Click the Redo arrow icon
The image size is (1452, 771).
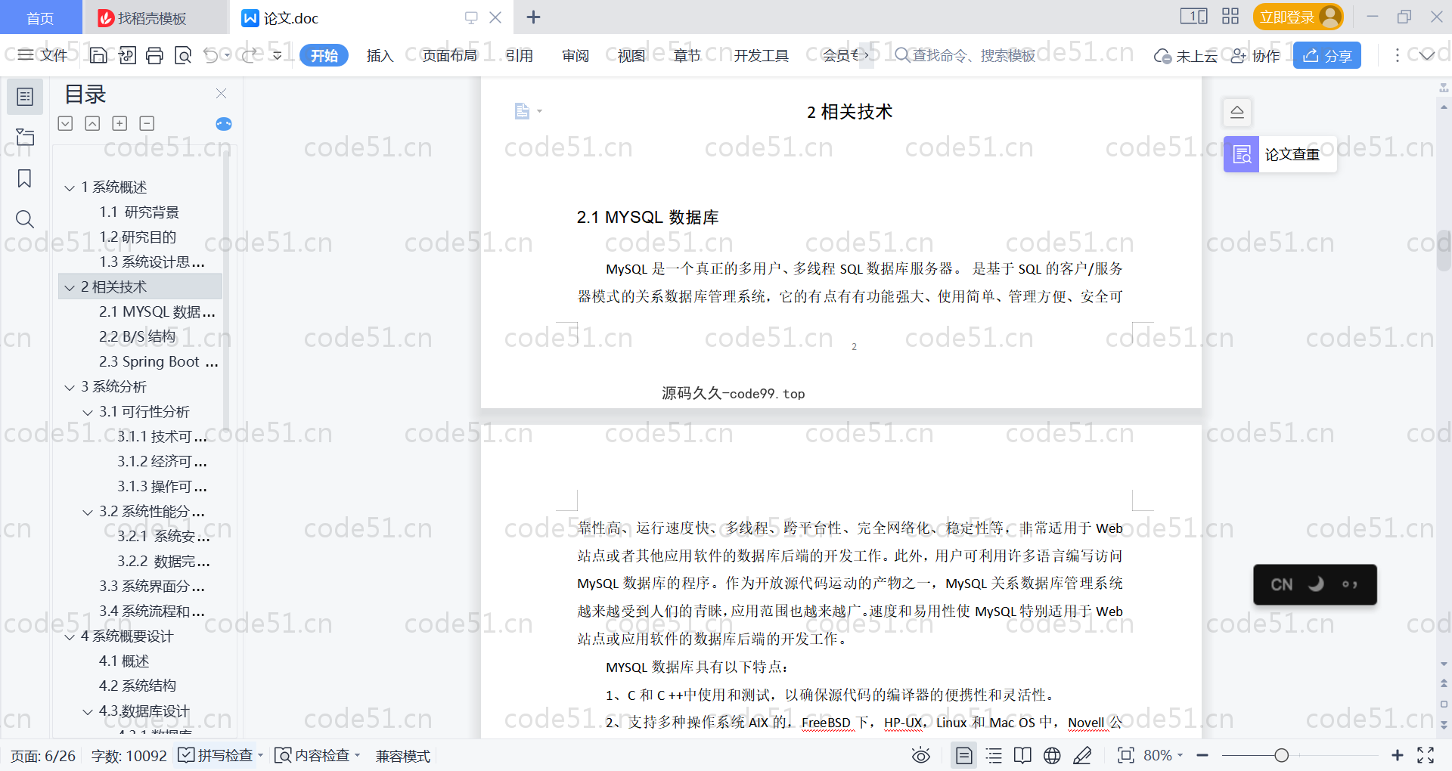pos(249,55)
